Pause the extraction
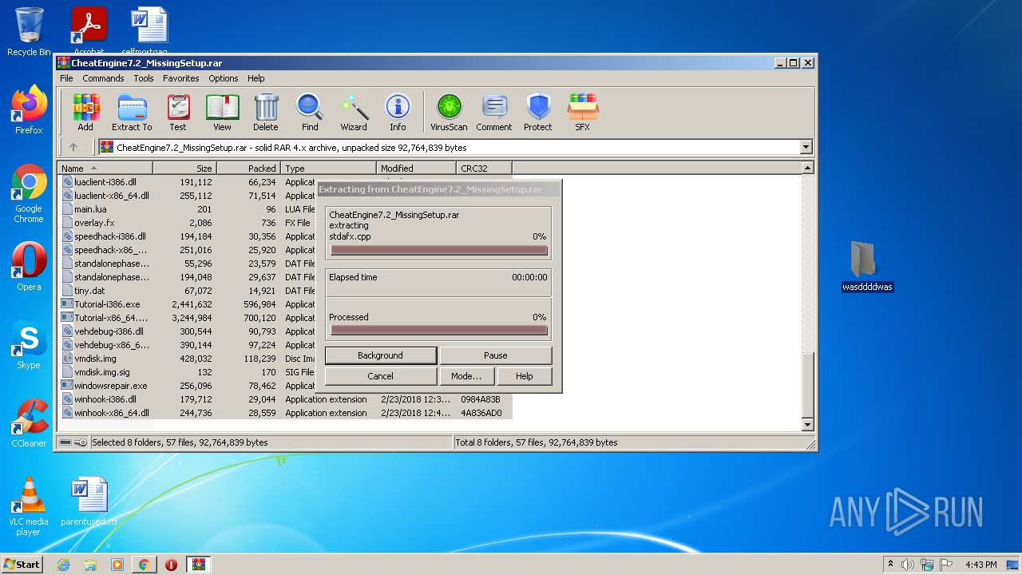The height and width of the screenshot is (575, 1022). (x=495, y=355)
